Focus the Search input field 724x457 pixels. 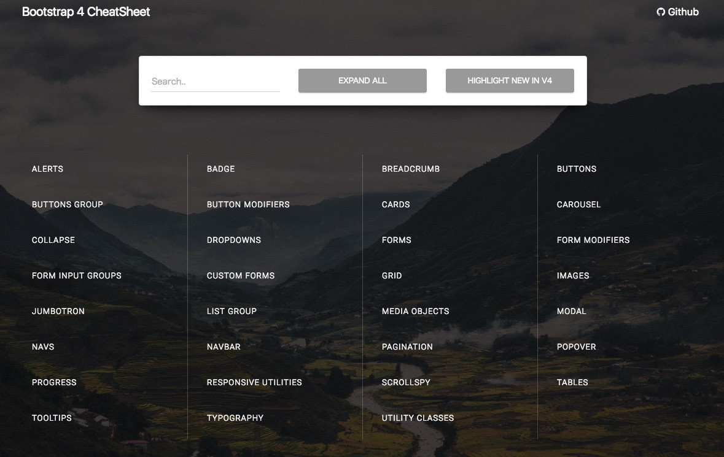click(216, 81)
